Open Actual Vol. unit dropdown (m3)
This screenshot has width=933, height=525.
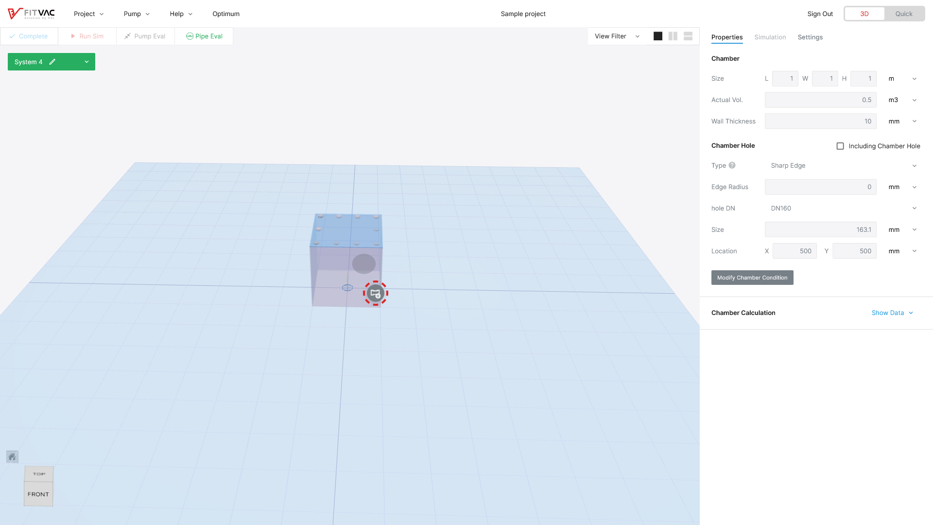[902, 100]
